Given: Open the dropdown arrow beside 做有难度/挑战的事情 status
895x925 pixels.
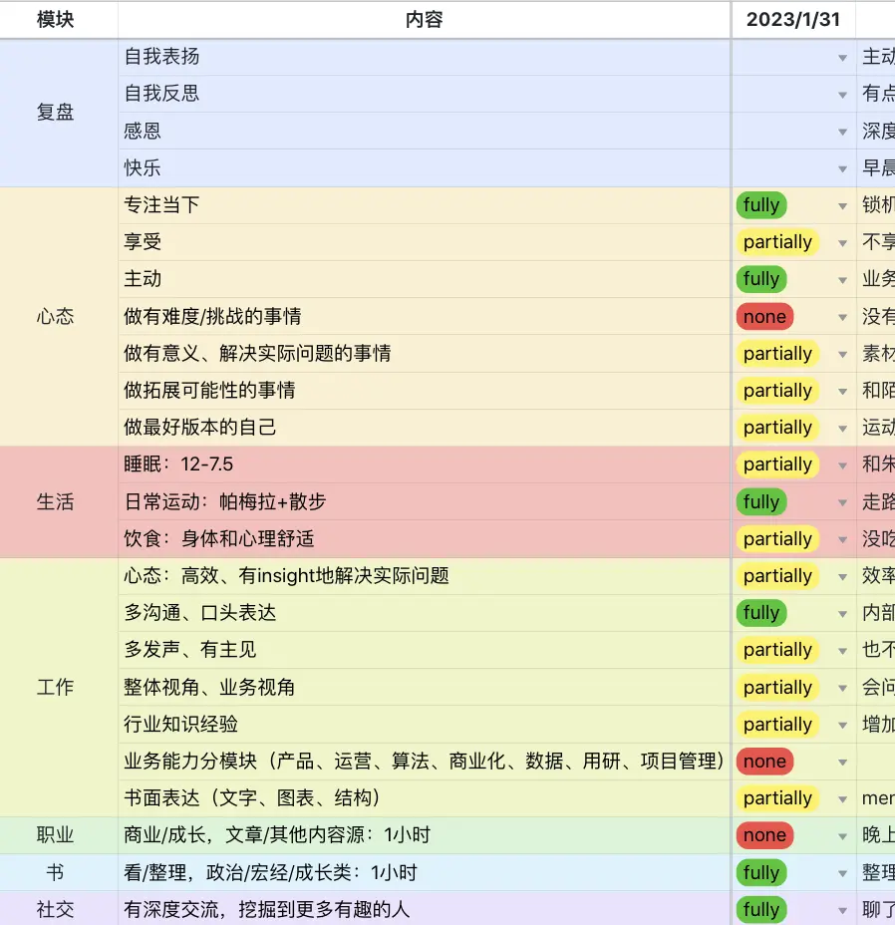Looking at the screenshot, I should [842, 317].
